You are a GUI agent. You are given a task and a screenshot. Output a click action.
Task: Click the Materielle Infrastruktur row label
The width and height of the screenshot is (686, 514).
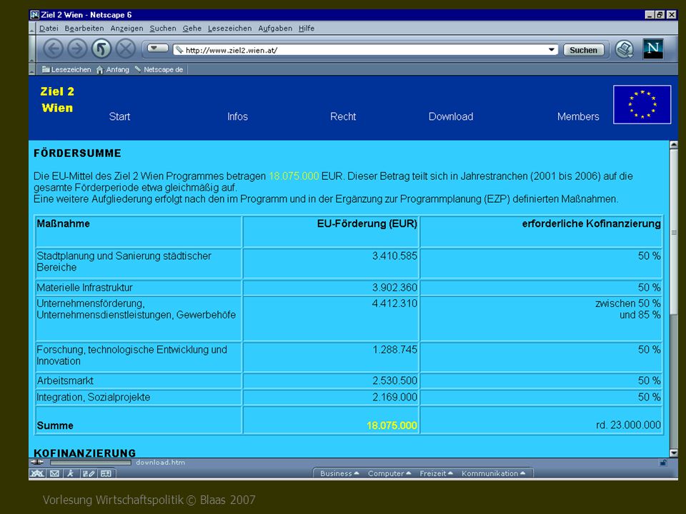(84, 288)
